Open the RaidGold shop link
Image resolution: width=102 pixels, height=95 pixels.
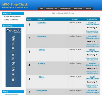[42, 63]
